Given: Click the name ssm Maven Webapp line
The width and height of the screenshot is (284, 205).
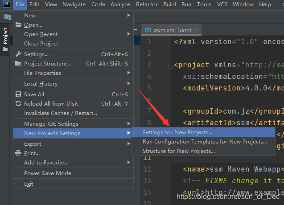Looking at the screenshot, I should [234, 169].
